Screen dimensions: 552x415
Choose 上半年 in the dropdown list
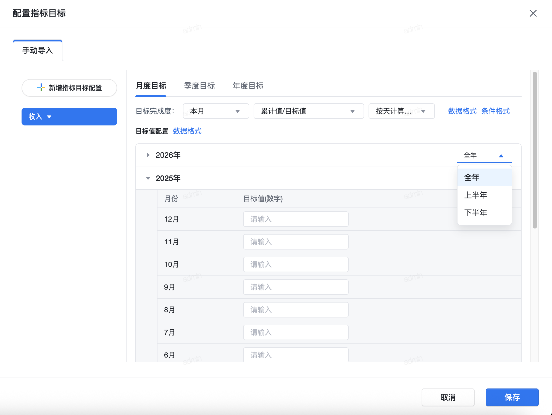(x=485, y=195)
